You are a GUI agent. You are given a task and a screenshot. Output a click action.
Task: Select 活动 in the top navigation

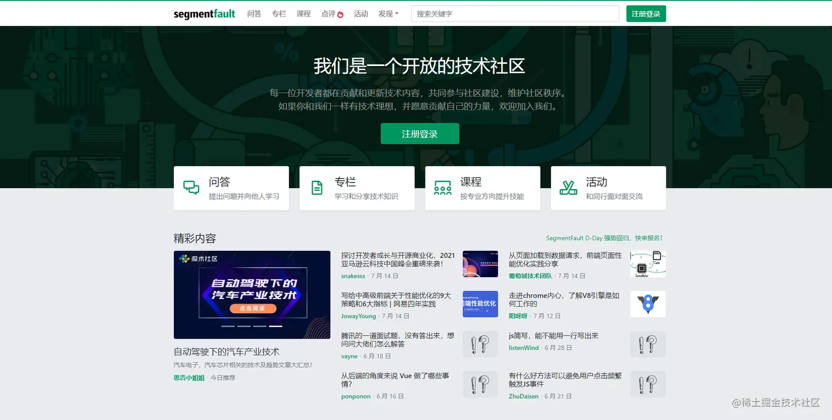pyautogui.click(x=361, y=14)
